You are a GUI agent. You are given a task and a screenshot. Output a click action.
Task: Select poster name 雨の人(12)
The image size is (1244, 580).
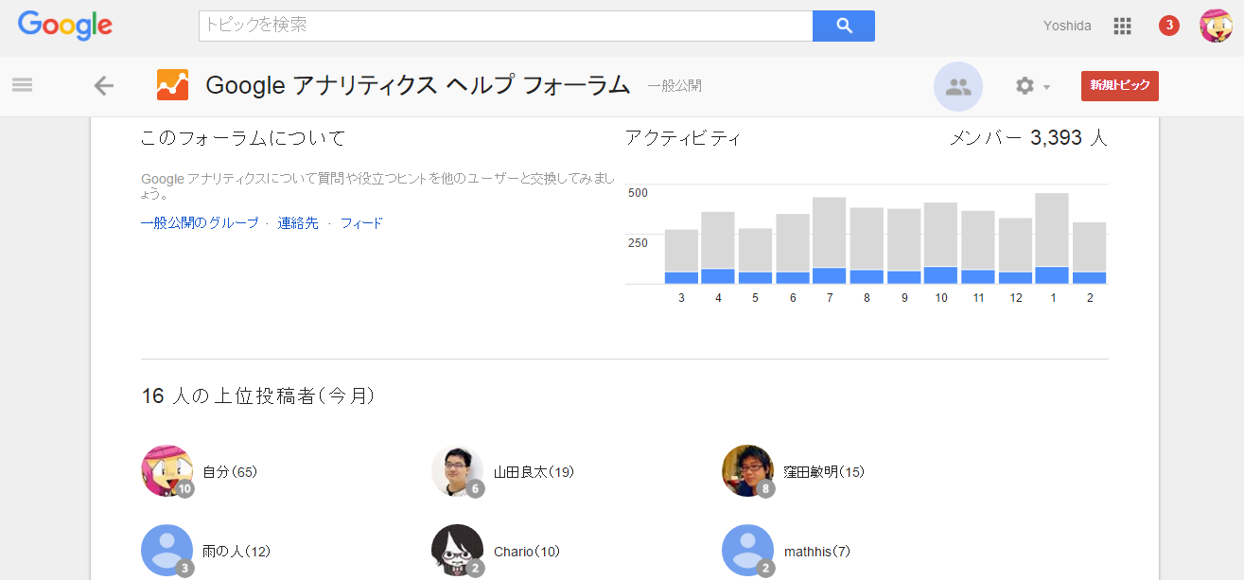237,552
